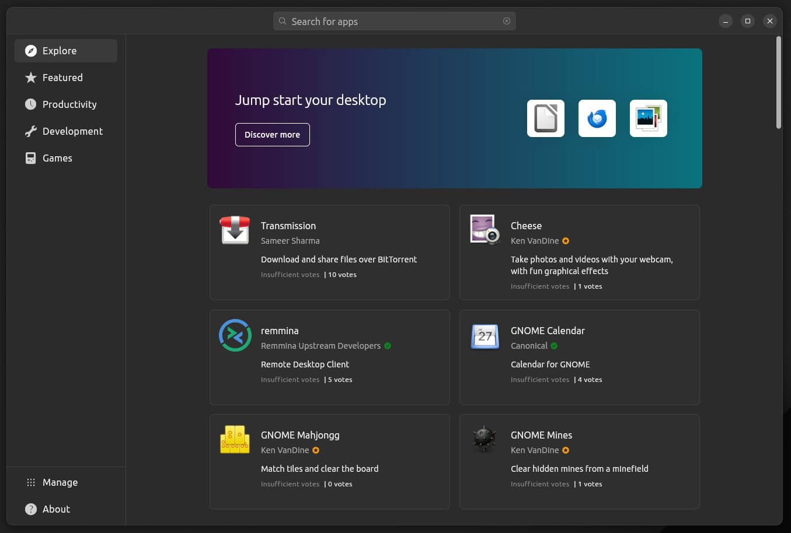Click the GNOME Calendar app icon
Viewport: 791px width, 533px height.
pos(485,336)
